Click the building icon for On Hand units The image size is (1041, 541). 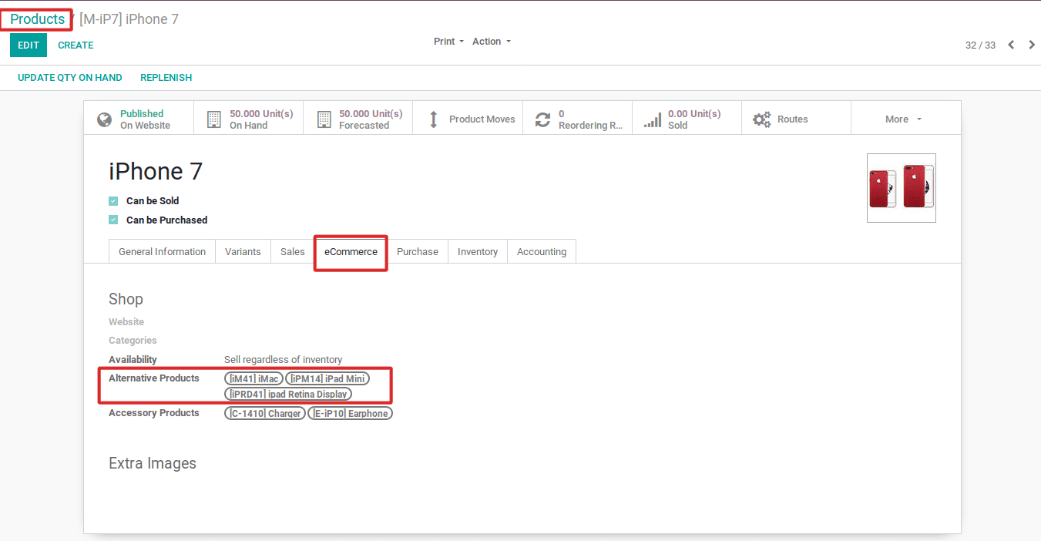point(214,119)
